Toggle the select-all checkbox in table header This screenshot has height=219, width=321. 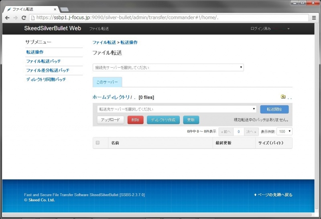(x=98, y=143)
